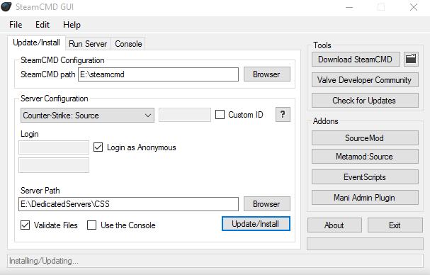Image resolution: width=430 pixels, height=275 pixels.
Task: Click the Check for Updates button
Action: click(x=365, y=100)
